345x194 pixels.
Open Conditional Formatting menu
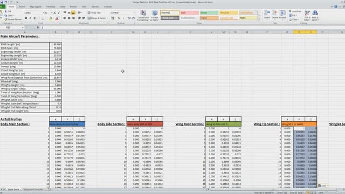click(x=143, y=16)
